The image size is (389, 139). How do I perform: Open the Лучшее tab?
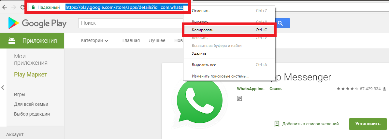(157, 41)
